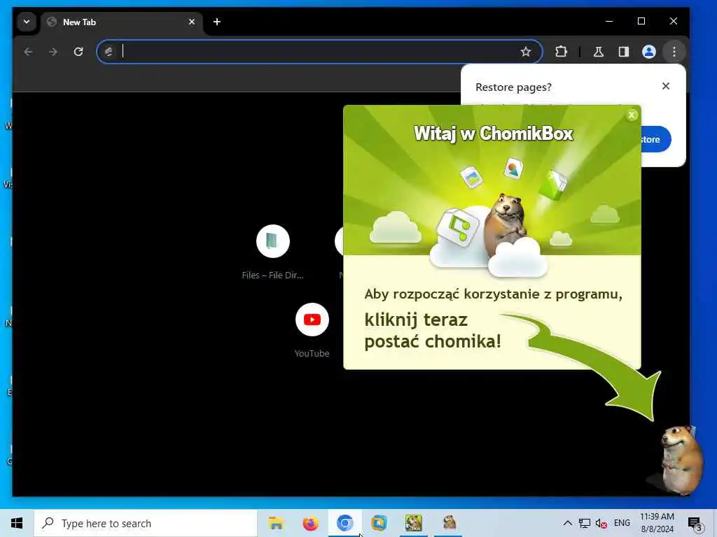Close the New Tab tab
The width and height of the screenshot is (717, 537).
(x=192, y=22)
